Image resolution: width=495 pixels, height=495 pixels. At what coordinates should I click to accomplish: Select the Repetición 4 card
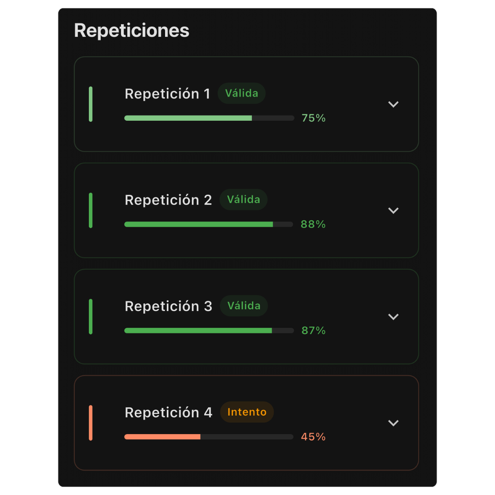tap(246, 422)
